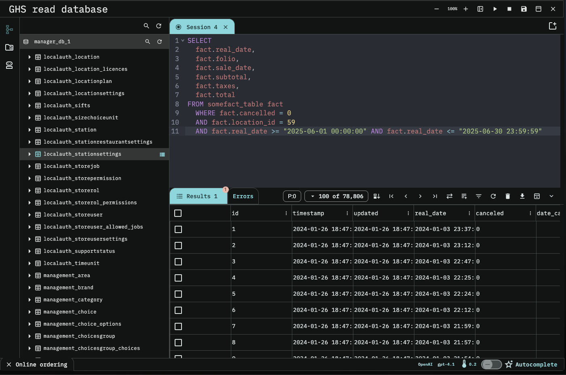Zoom out with the minus icon

[437, 9]
